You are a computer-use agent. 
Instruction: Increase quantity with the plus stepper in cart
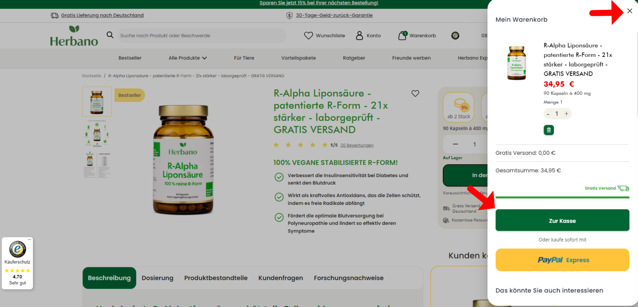click(567, 114)
